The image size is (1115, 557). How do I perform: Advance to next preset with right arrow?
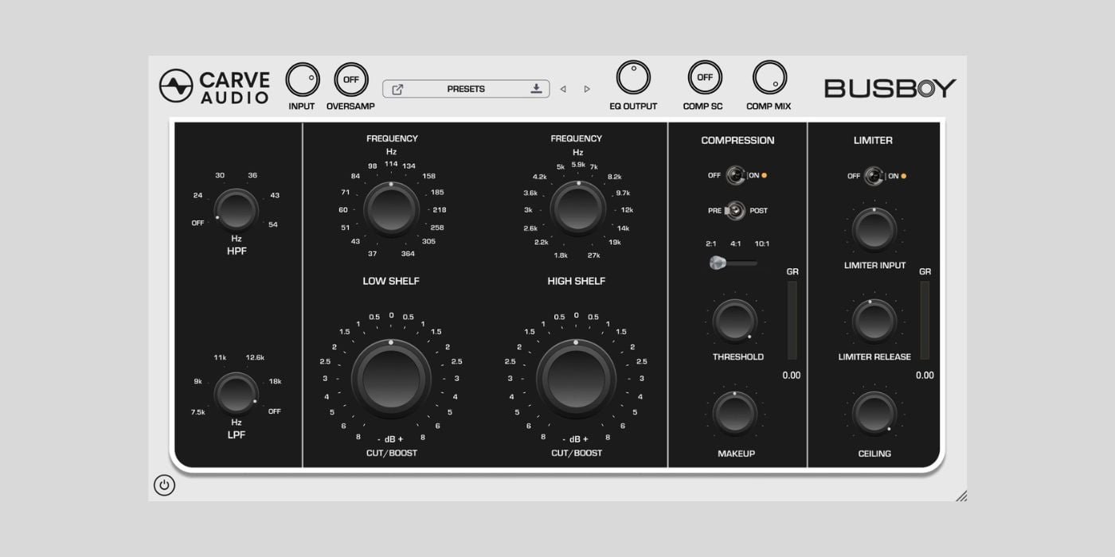pyautogui.click(x=587, y=89)
